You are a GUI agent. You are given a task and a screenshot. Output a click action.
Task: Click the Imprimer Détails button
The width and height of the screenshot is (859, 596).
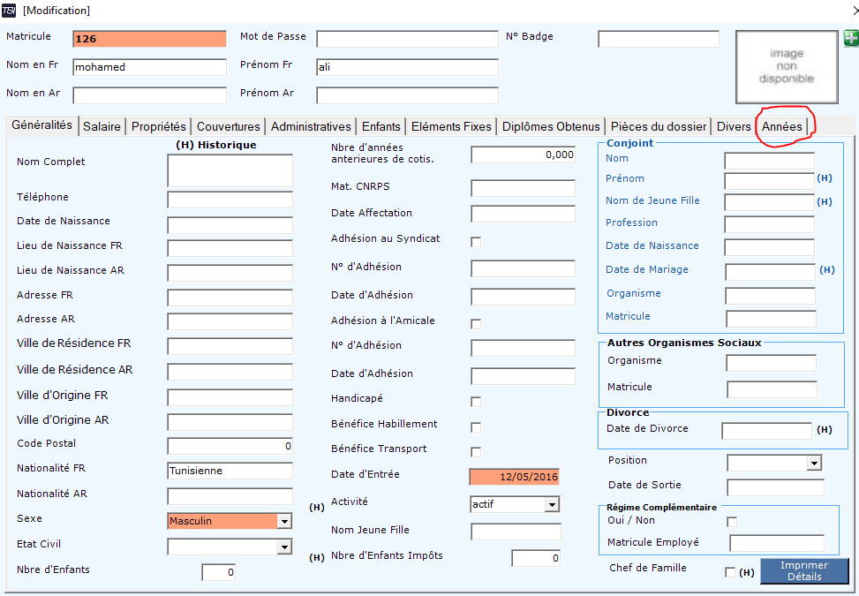tap(804, 570)
